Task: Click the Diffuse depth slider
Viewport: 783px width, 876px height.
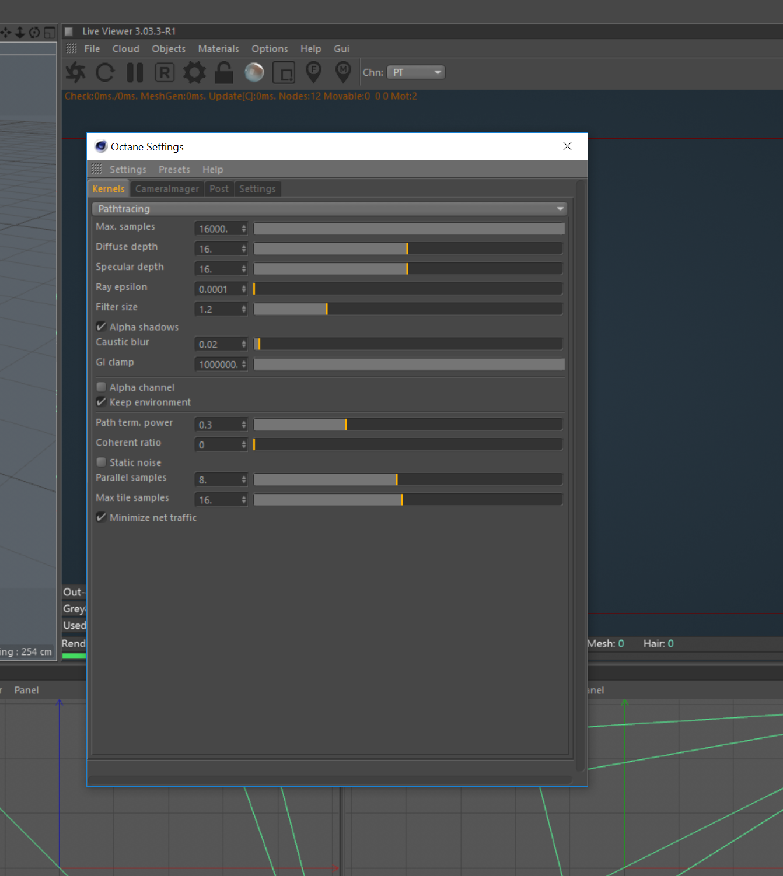Action: (x=408, y=249)
